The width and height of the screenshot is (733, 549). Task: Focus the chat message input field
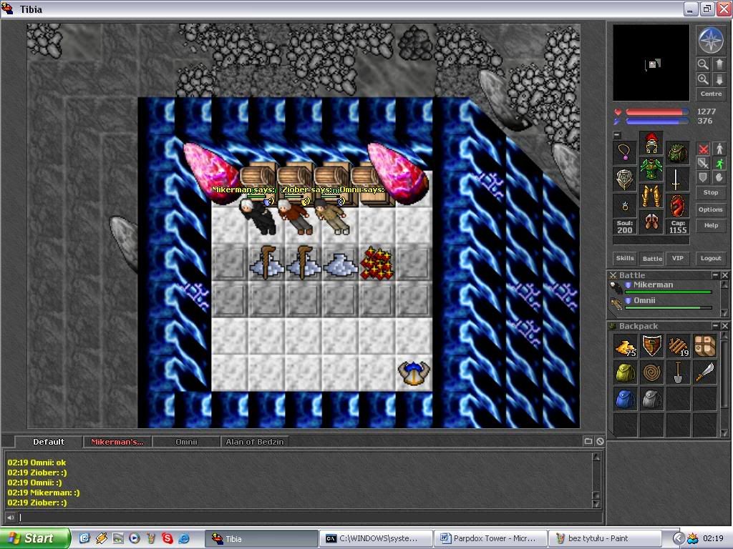[x=309, y=518]
